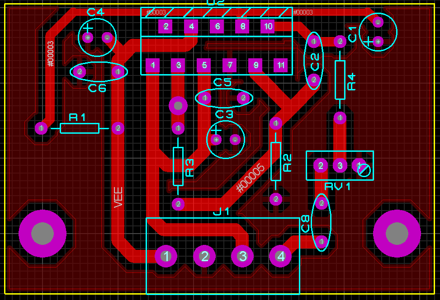Select pad 10 of IC U2

267,26
